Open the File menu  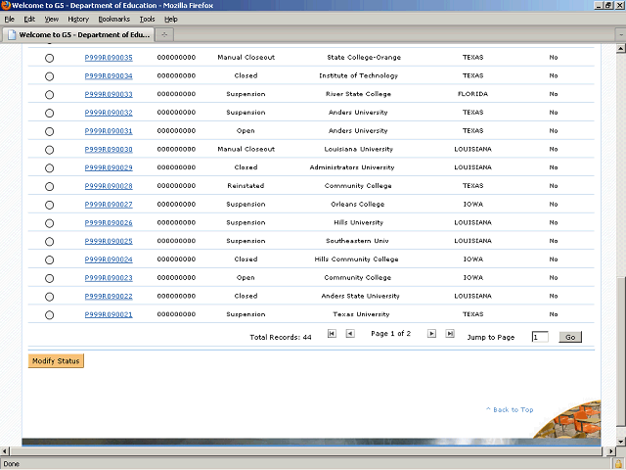coord(9,20)
